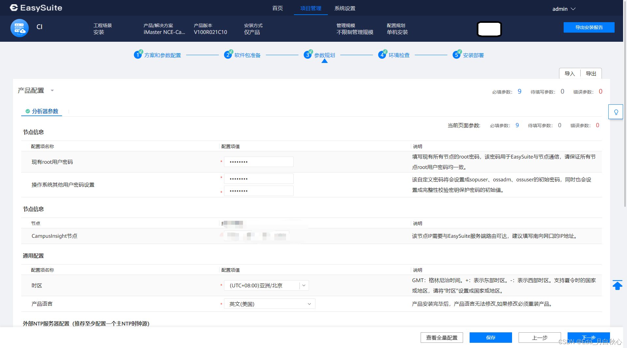627x348 pixels.
Task: Click the 保存 button
Action: tap(491, 338)
